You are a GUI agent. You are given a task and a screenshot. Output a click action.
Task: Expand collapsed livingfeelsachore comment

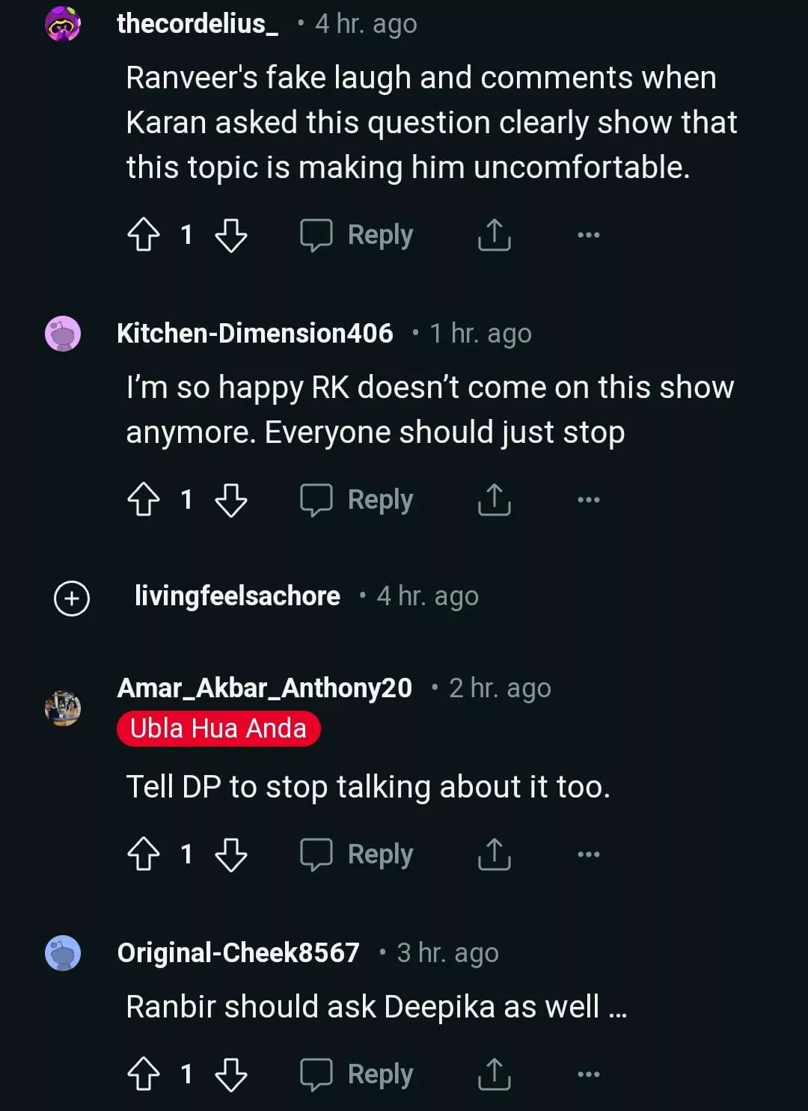point(72,598)
